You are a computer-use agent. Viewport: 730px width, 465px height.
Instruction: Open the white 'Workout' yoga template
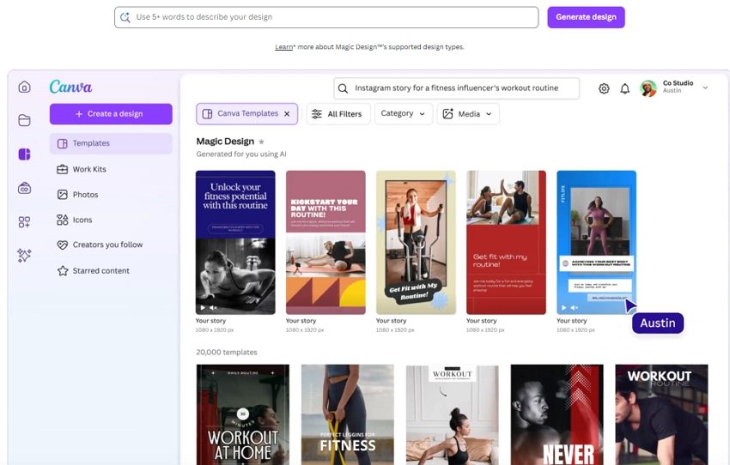[x=452, y=414]
